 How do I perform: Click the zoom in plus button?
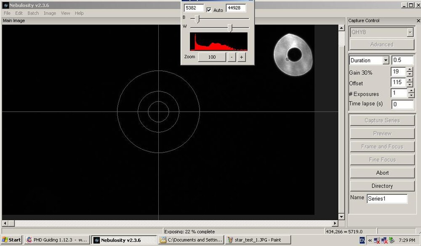pyautogui.click(x=241, y=57)
